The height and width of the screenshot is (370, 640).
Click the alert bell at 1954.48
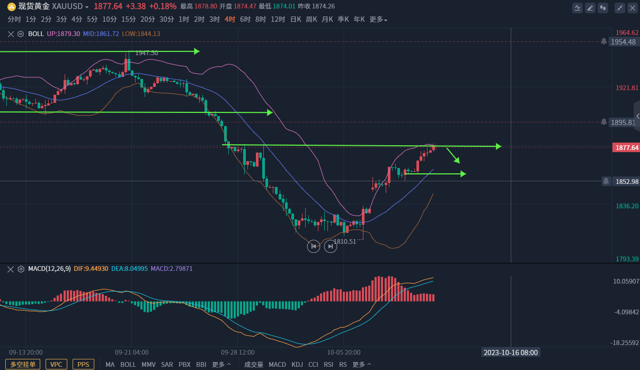pos(603,41)
